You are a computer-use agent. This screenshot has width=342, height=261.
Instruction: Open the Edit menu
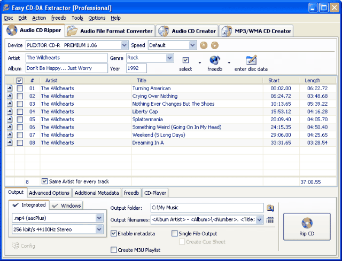(x=22, y=18)
